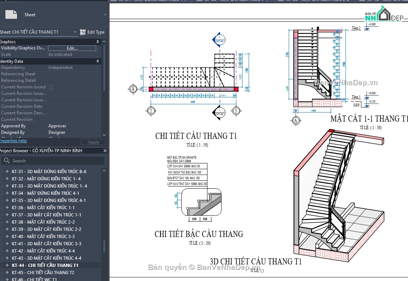Select grid bubble A on the plan
This screenshot has width=408, height=281.
click(x=133, y=89)
